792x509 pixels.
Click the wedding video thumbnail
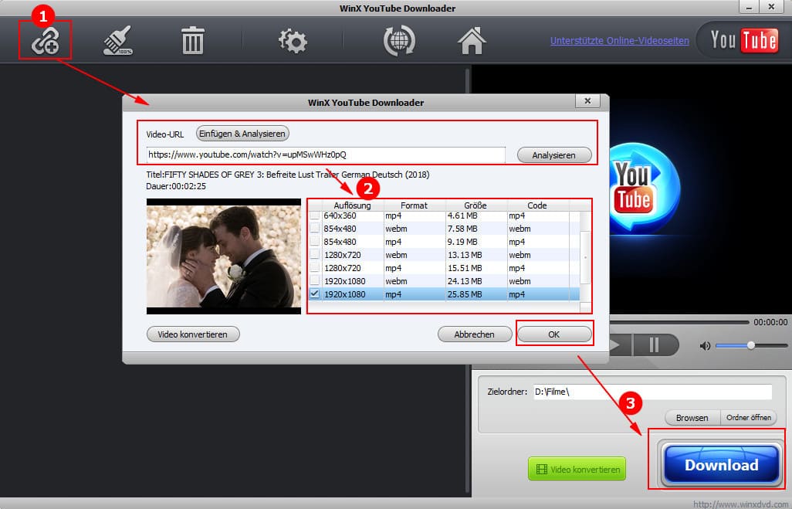(224, 256)
